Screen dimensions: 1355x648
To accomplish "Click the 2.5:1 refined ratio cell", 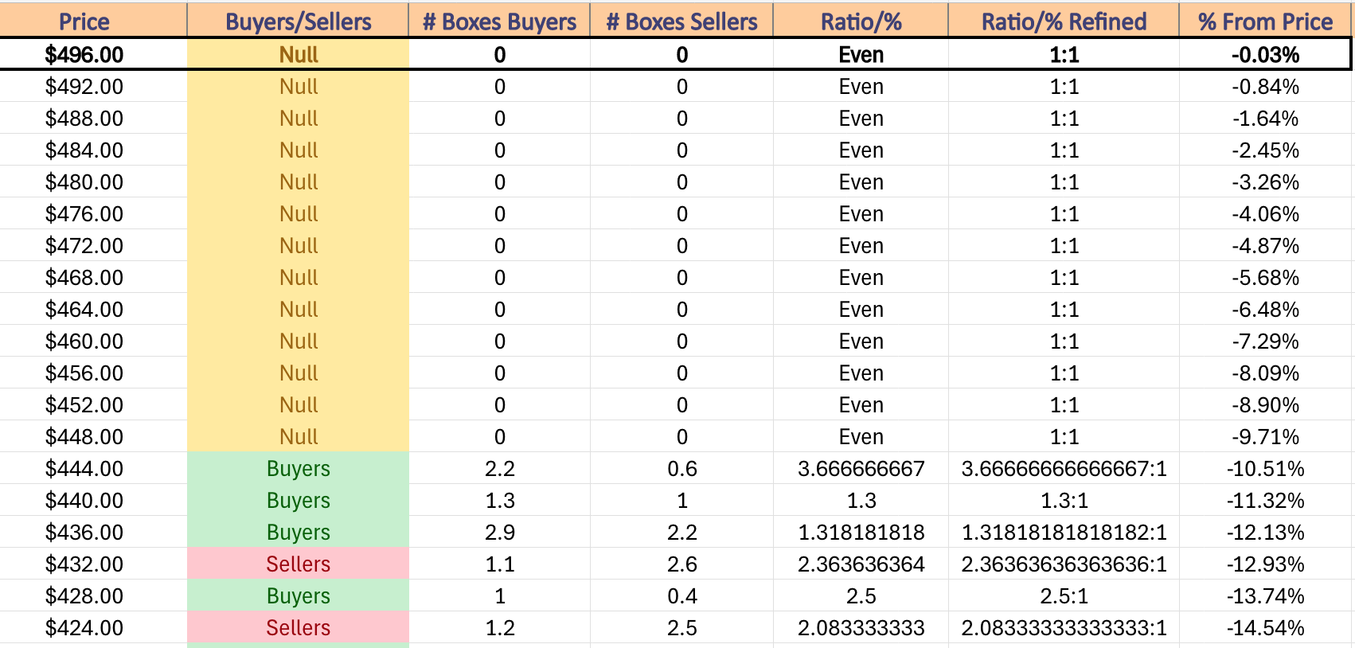I will pyautogui.click(x=1064, y=596).
